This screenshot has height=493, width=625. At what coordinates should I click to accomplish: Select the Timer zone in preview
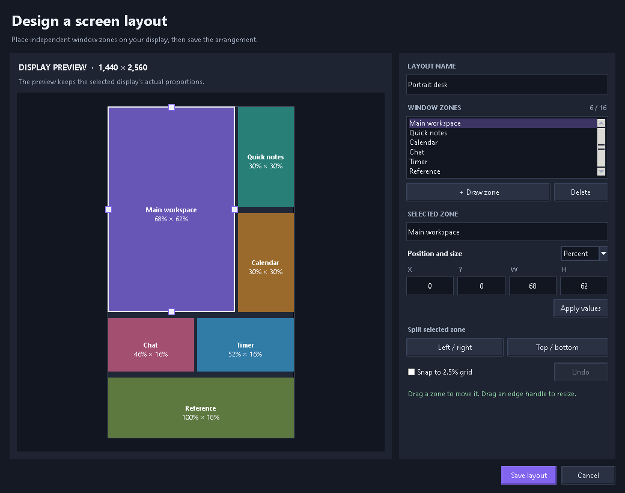[246, 344]
